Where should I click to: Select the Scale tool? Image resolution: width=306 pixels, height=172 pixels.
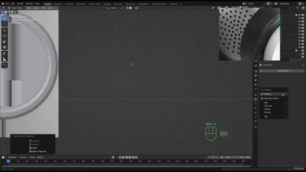click(x=4, y=42)
